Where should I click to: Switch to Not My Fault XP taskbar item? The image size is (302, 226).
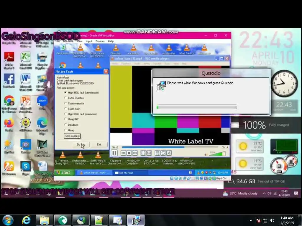(x=130, y=173)
